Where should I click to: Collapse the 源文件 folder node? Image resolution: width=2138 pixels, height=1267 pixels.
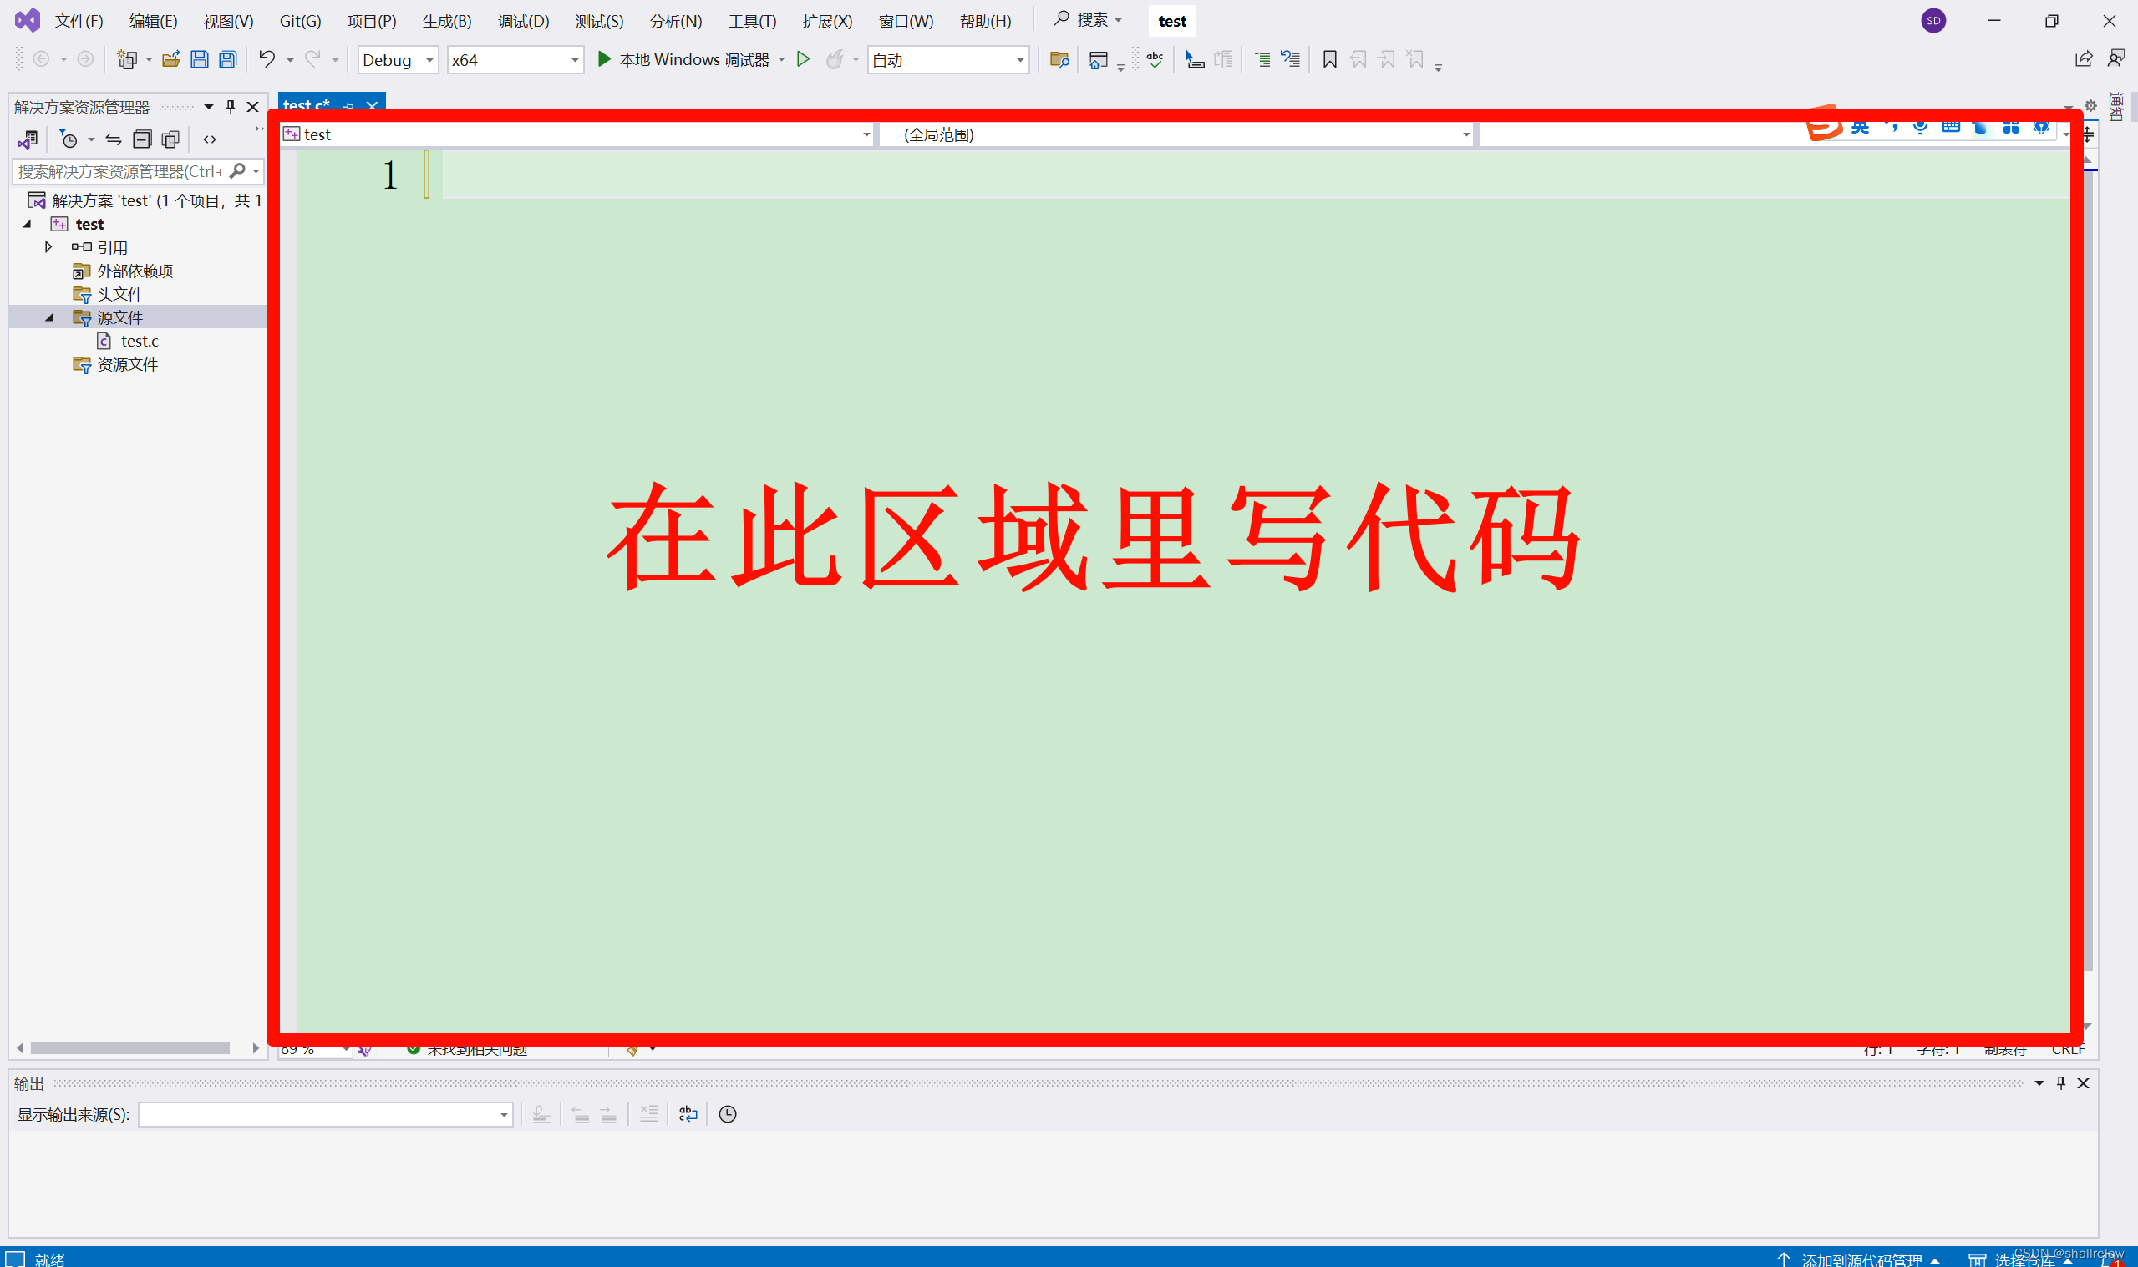pos(48,317)
